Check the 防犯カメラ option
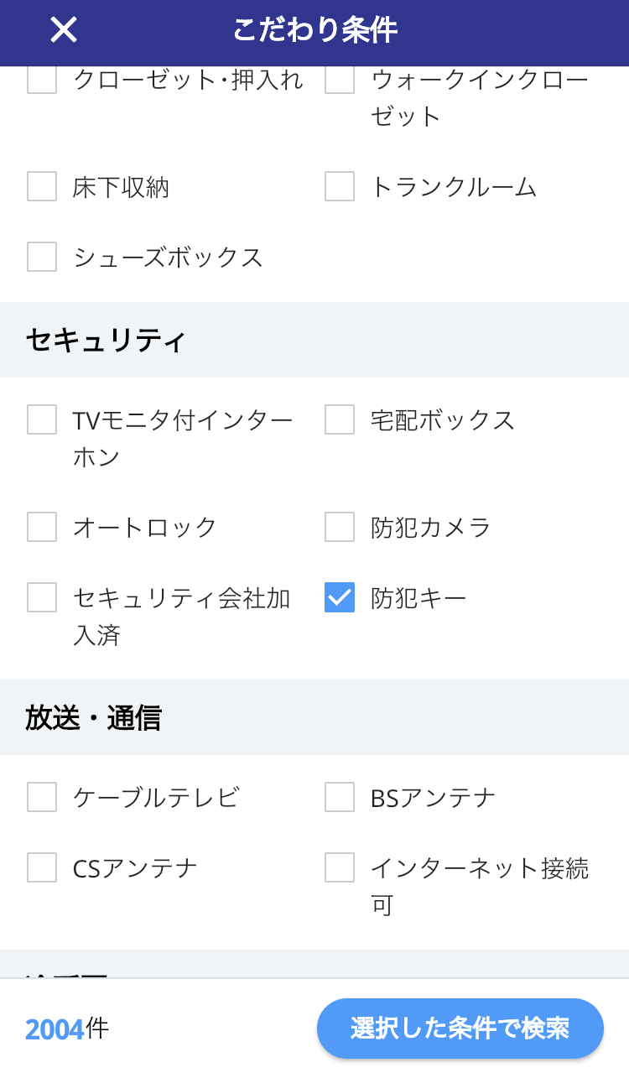The width and height of the screenshot is (629, 1078). [x=340, y=527]
